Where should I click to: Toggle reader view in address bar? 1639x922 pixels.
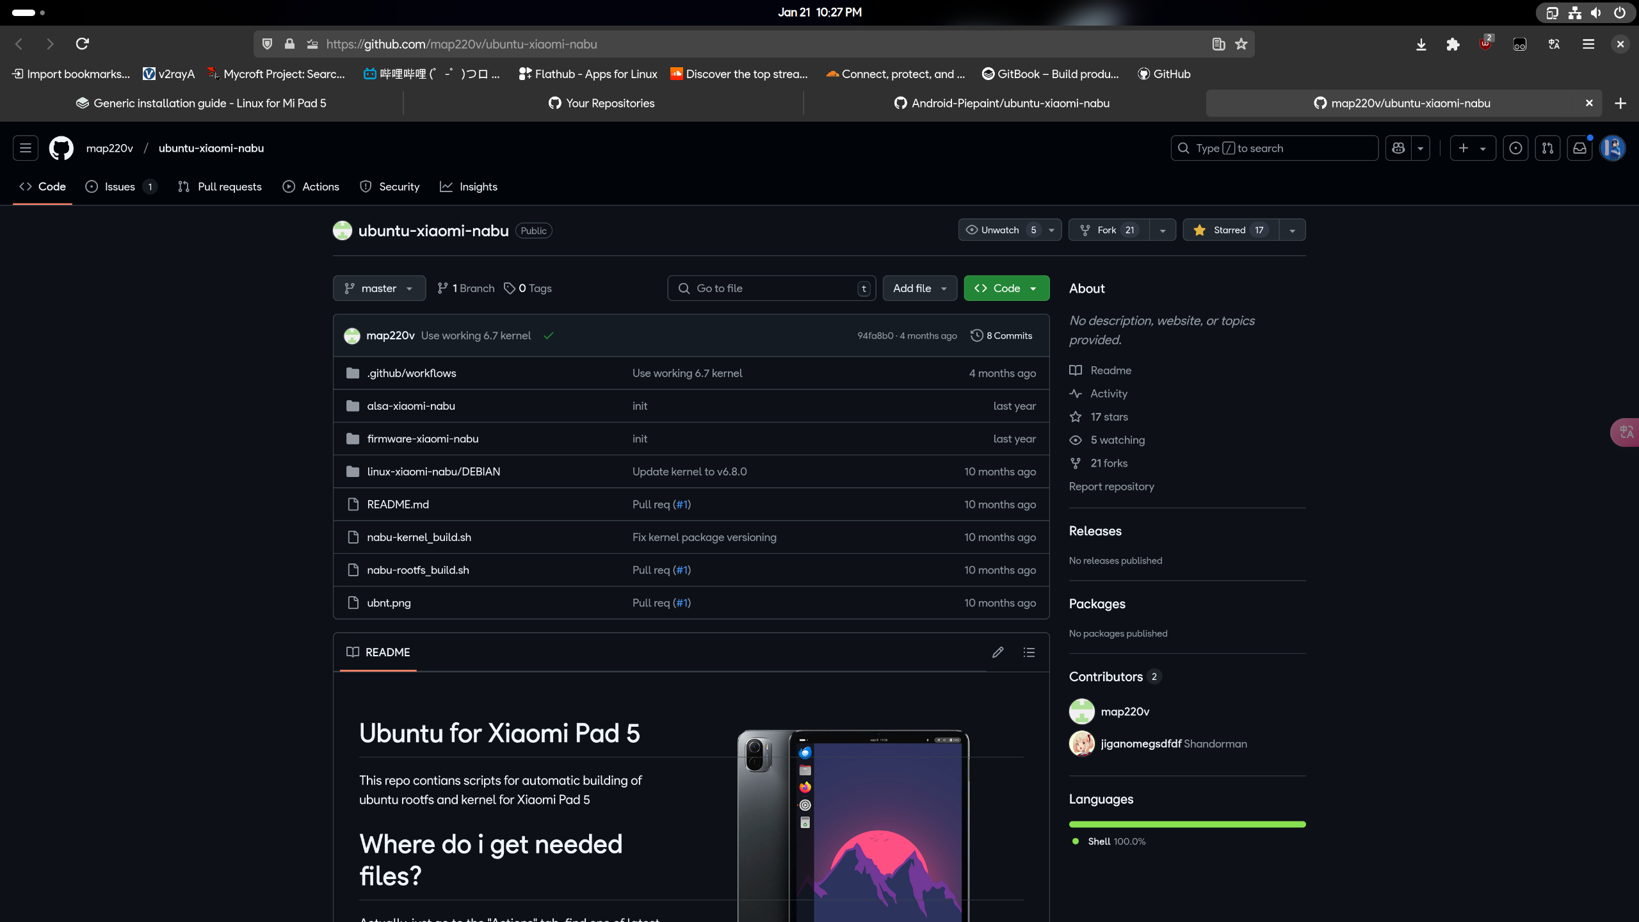1218,44
